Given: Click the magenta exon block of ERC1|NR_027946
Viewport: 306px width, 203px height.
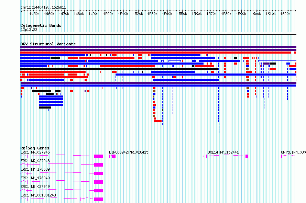Looking at the screenshot, I should tap(98, 156).
